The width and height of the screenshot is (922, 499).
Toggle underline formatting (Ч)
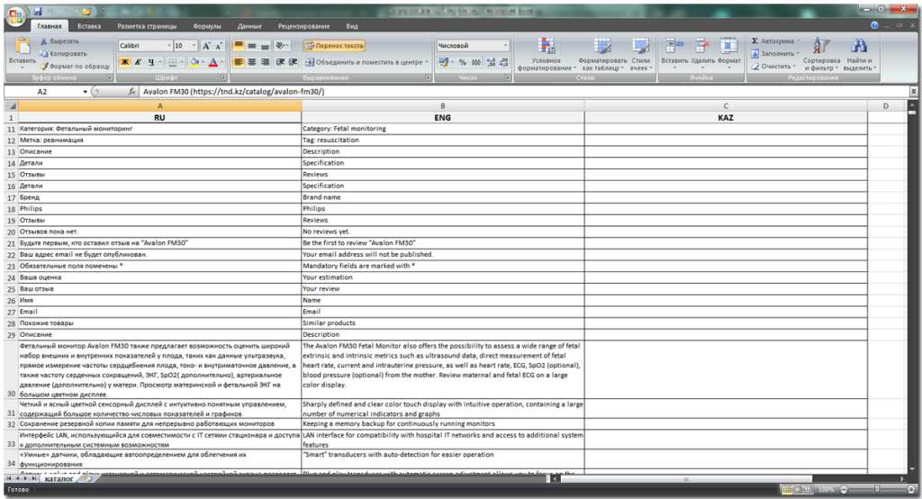pyautogui.click(x=151, y=62)
